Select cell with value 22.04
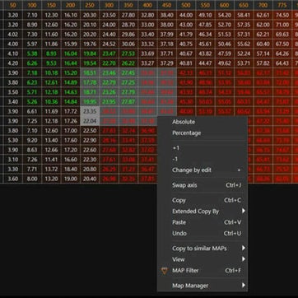The width and height of the screenshot is (298, 298). [x=90, y=121]
